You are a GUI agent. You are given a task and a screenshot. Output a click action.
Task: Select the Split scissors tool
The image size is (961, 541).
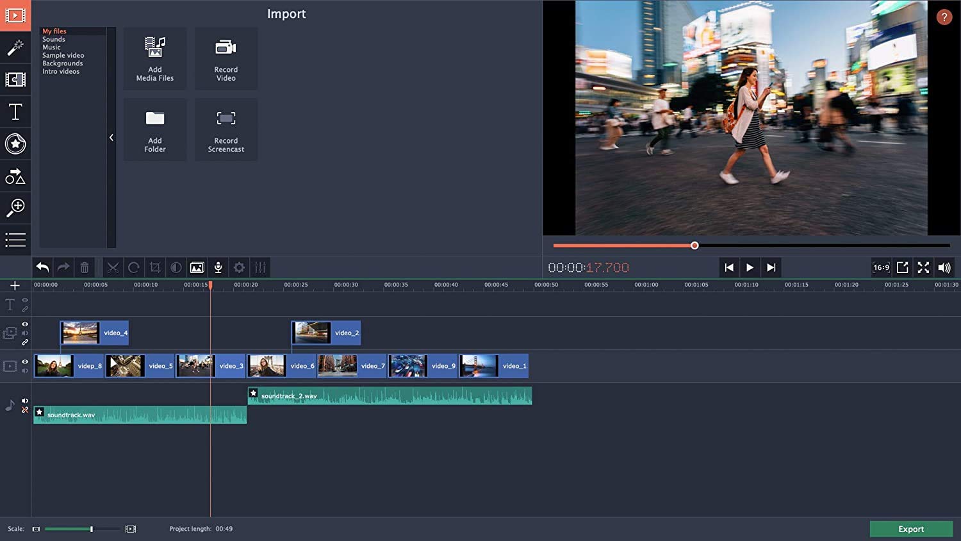[113, 267]
